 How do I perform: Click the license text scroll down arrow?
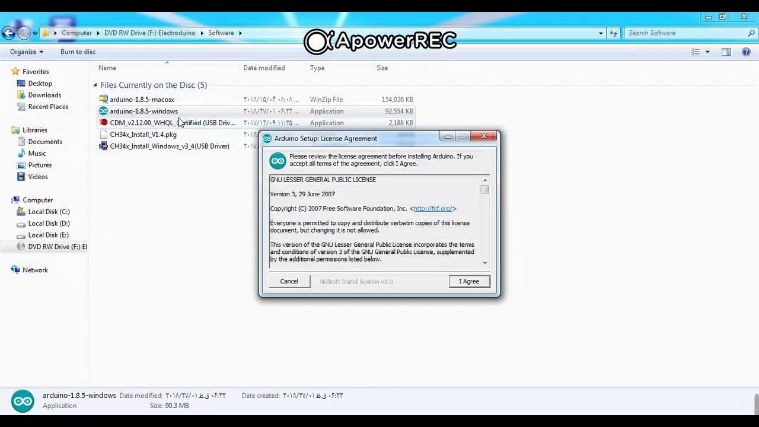(x=485, y=263)
